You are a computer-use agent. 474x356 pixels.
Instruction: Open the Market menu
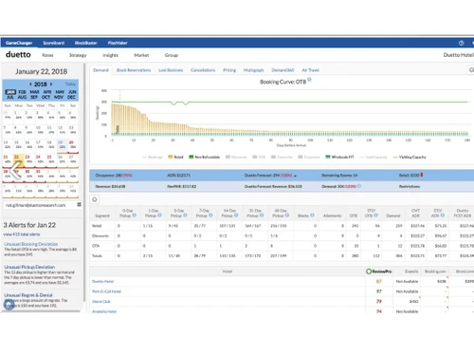(x=141, y=55)
